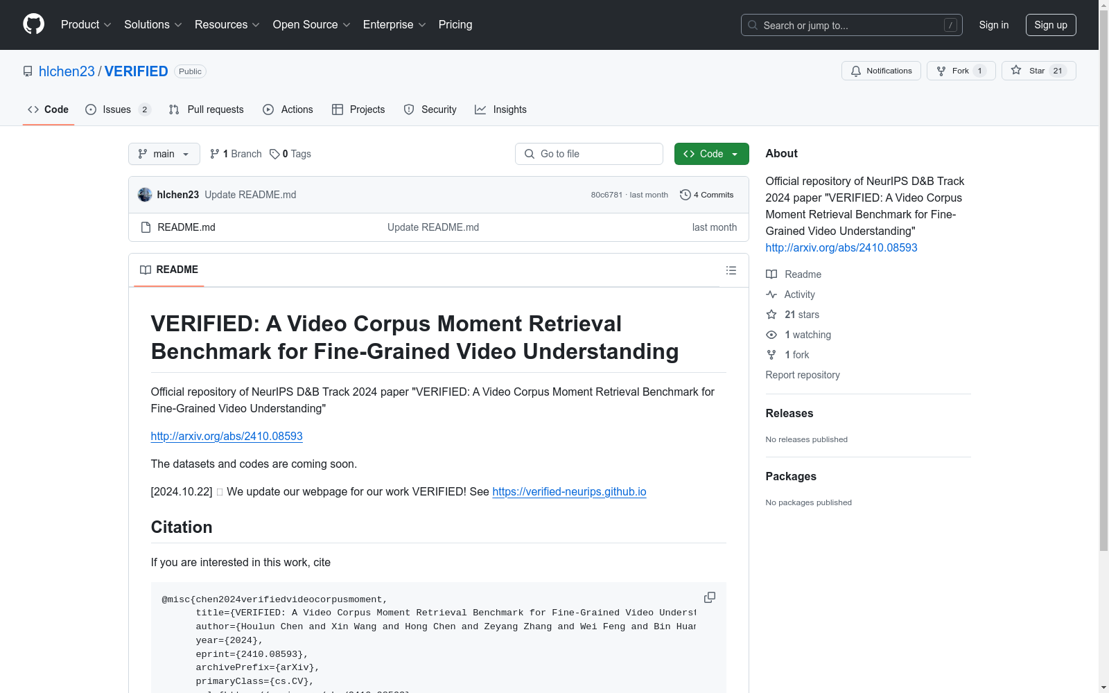Open the README outline list icon

click(731, 270)
